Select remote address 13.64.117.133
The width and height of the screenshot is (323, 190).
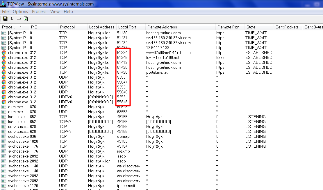coord(158,48)
